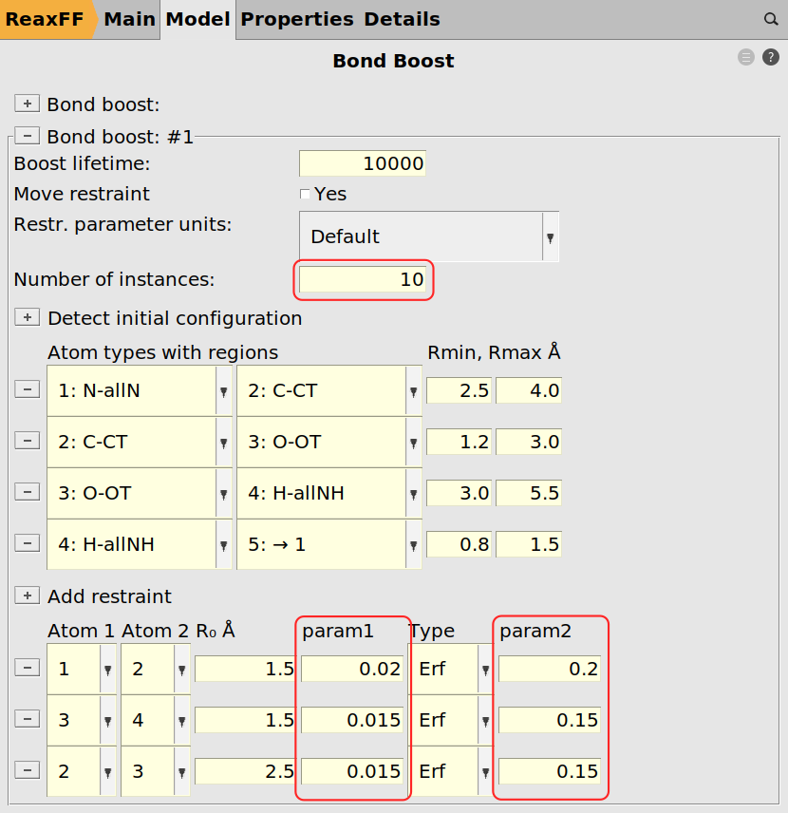This screenshot has width=788, height=813.
Task: Click plus to add restraint
Action: (27, 596)
